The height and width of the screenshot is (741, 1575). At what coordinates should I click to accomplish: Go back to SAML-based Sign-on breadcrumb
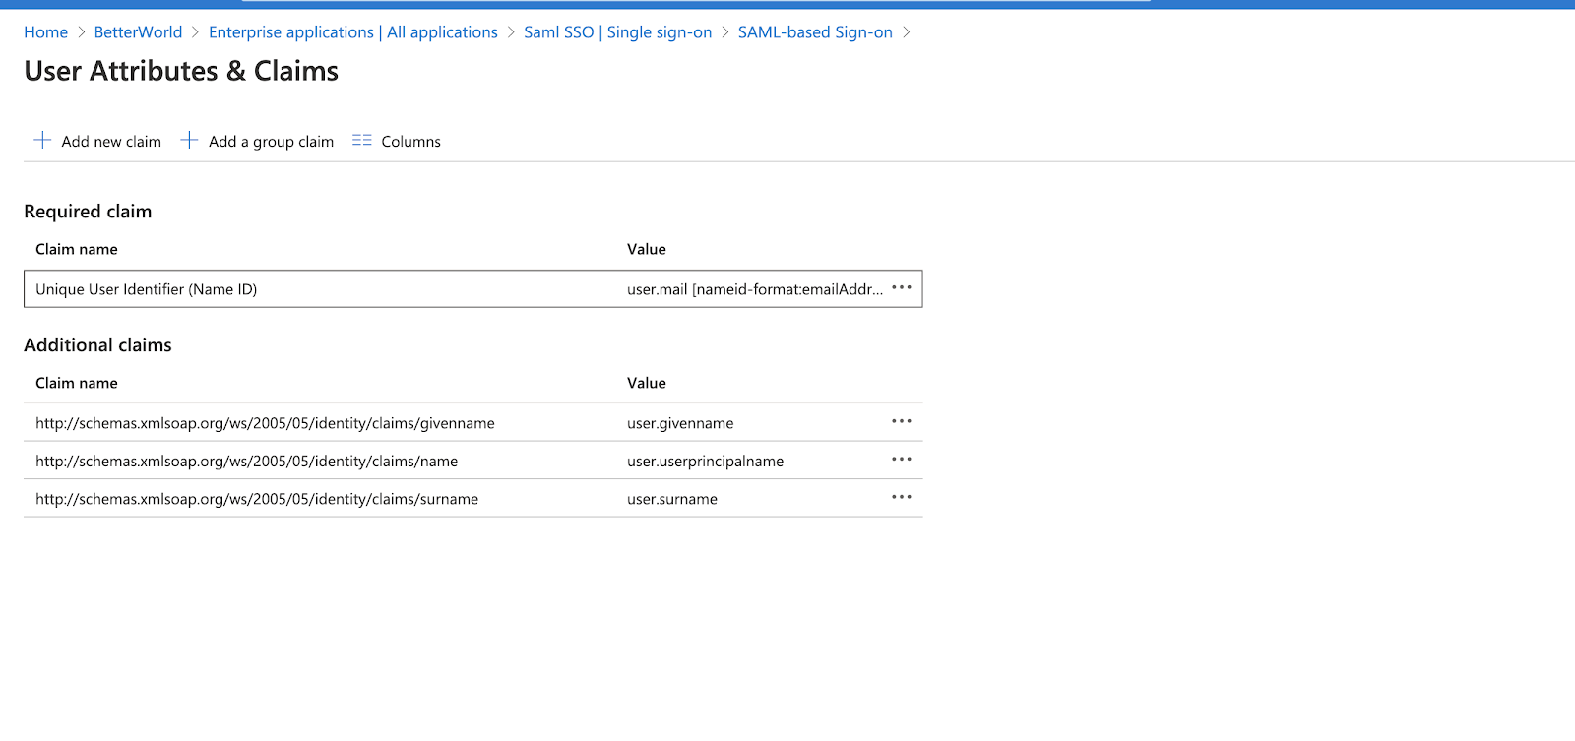[x=815, y=32]
